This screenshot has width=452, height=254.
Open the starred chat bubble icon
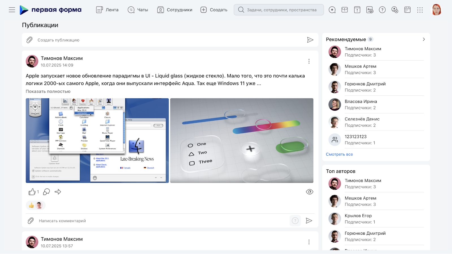[332, 10]
